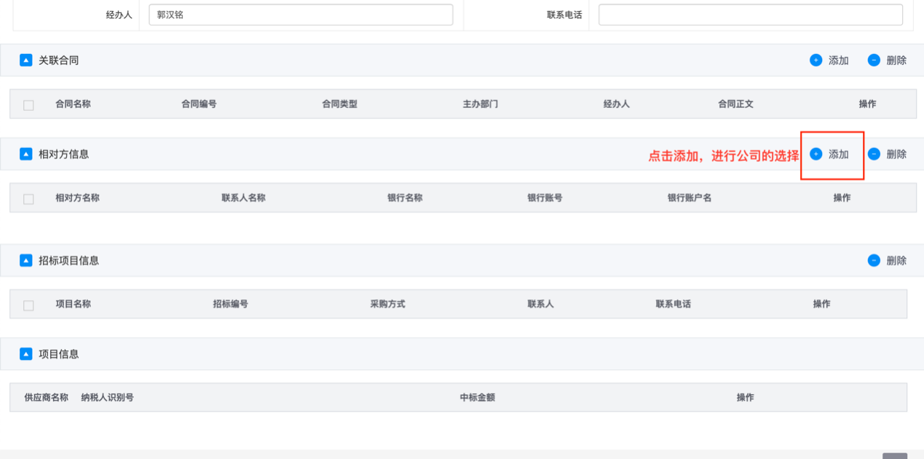Check the select-all checkbox in the 相对方信息 table
The width and height of the screenshot is (924, 459).
[28, 198]
